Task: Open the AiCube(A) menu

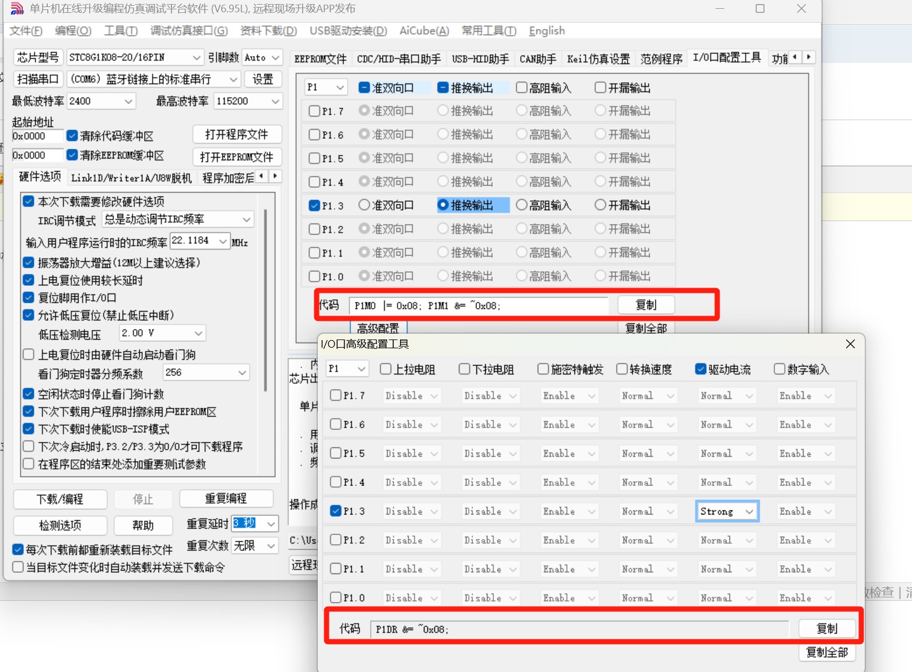Action: [x=424, y=31]
